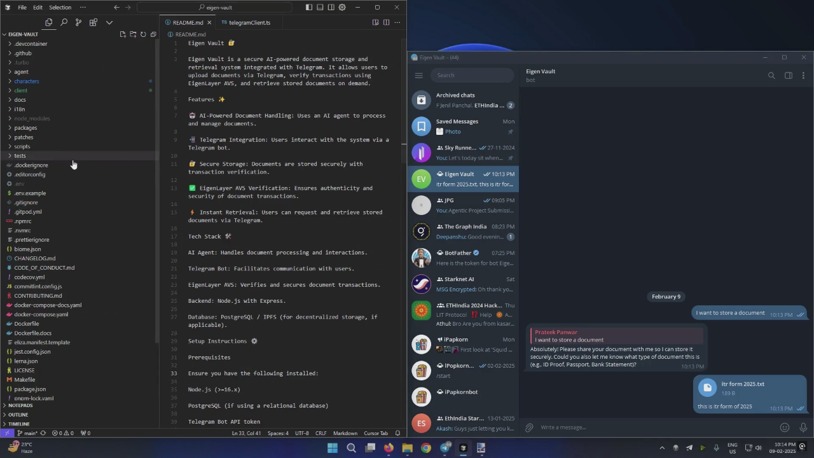The height and width of the screenshot is (458, 814).
Task: Open the Extensions view icon
Action: 93,22
